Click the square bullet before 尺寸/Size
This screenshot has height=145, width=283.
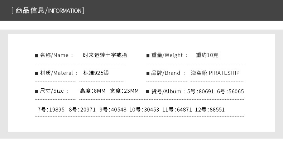[37, 91]
